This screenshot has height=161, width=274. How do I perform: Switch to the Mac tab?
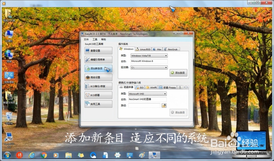157,49
